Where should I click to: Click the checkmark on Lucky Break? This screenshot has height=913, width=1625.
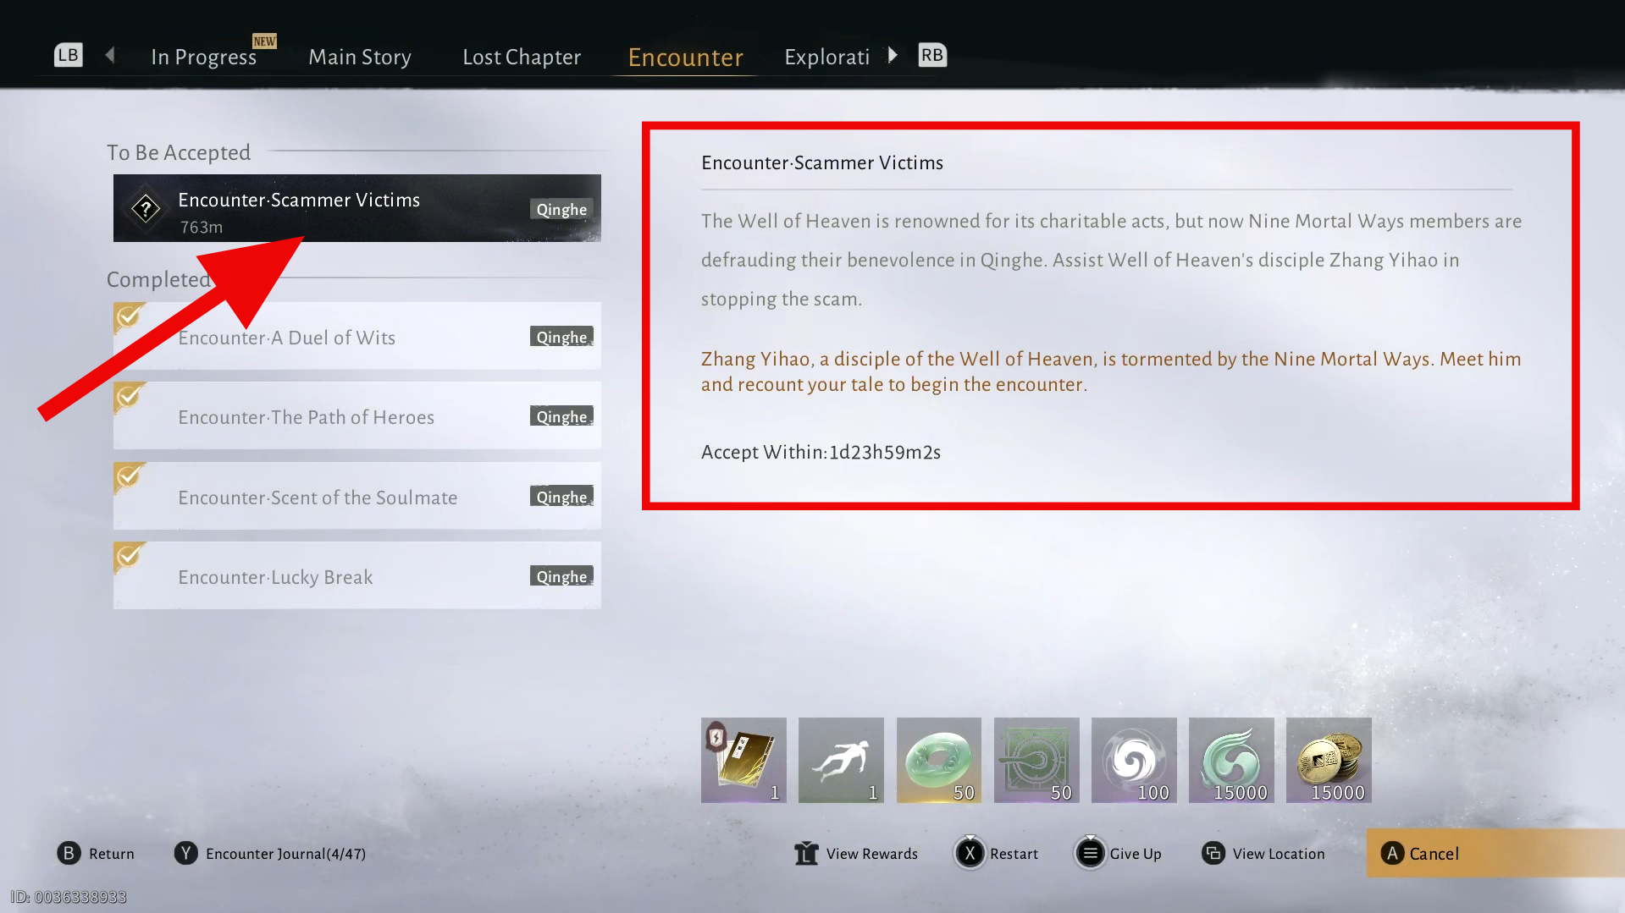point(129,556)
